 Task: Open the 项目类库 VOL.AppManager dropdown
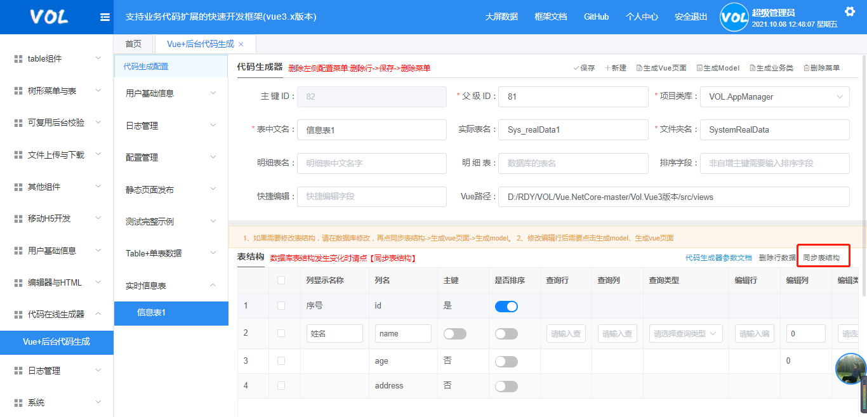pos(774,96)
